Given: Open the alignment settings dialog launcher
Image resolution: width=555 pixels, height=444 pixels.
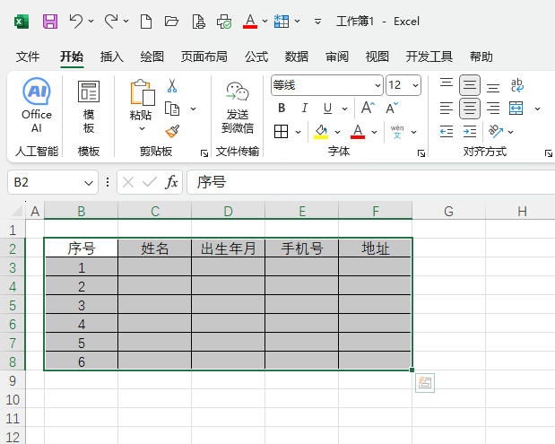Looking at the screenshot, I should point(548,153).
